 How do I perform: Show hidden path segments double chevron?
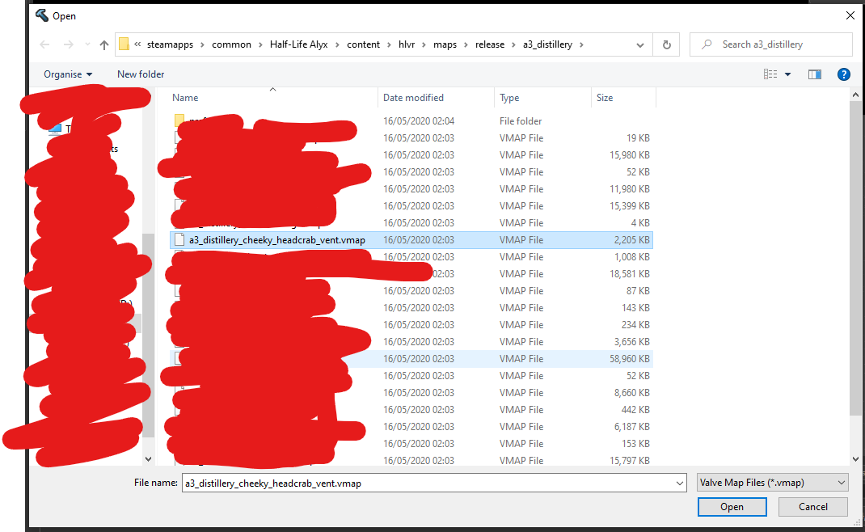[x=137, y=44]
